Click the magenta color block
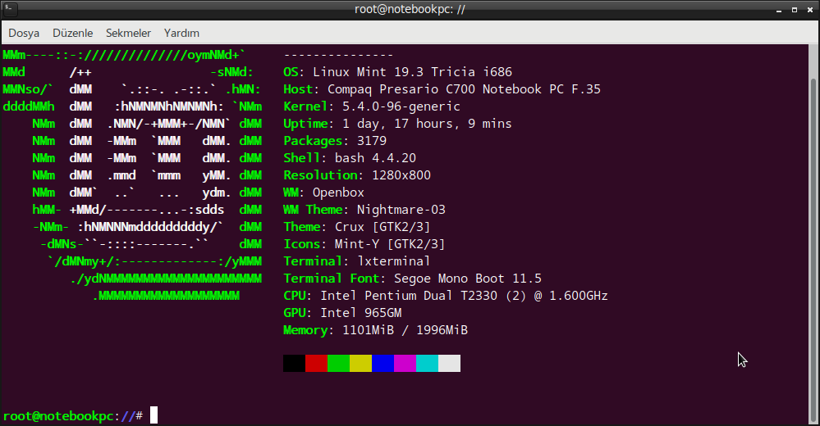The width and height of the screenshot is (820, 426). coord(405,364)
